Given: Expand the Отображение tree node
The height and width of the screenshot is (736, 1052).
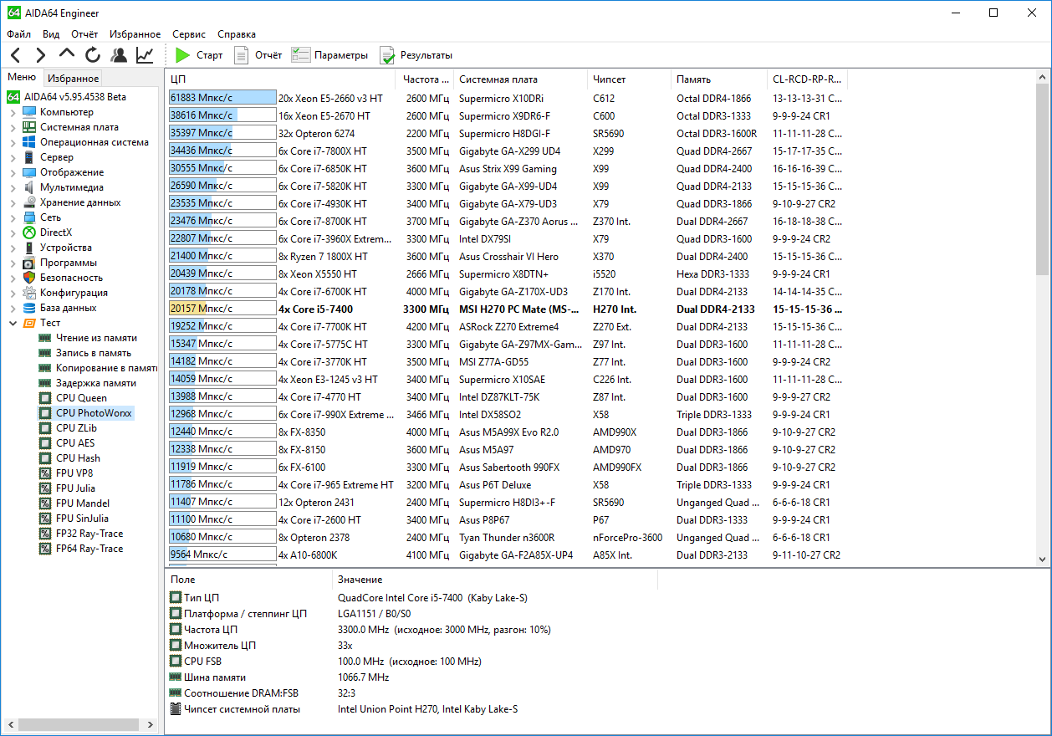Looking at the screenshot, I should (13, 172).
